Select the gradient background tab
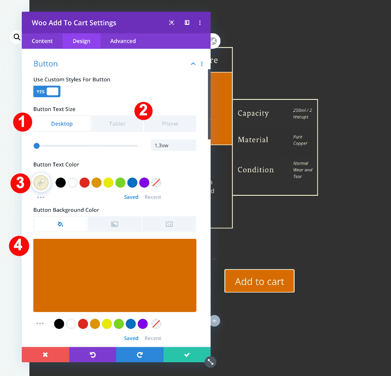391x376 pixels. tap(115, 224)
